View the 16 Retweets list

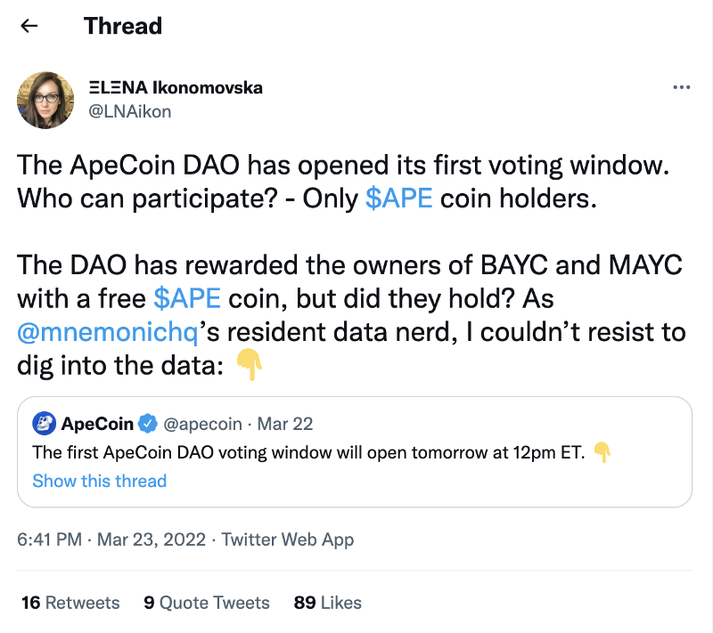70,603
